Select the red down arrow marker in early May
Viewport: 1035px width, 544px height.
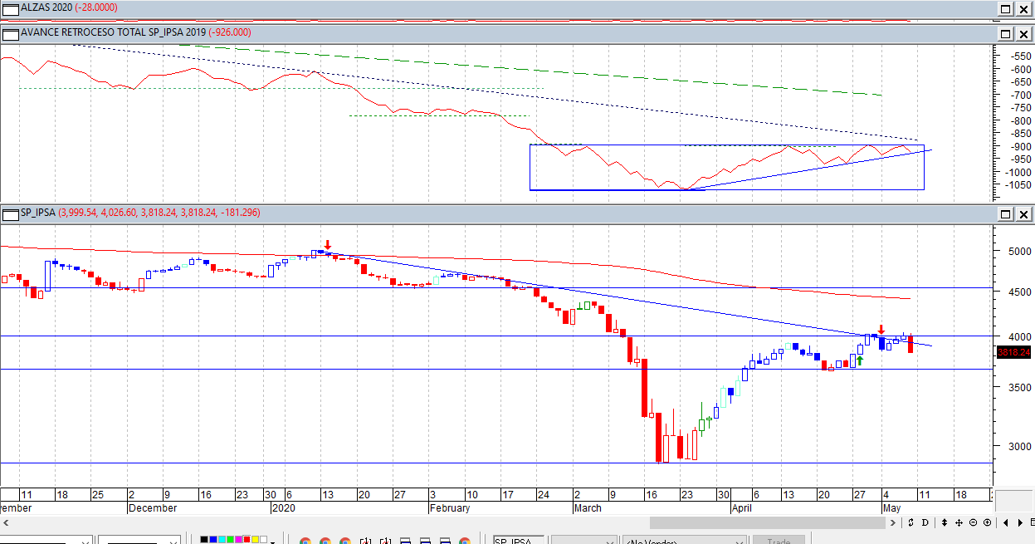(881, 330)
